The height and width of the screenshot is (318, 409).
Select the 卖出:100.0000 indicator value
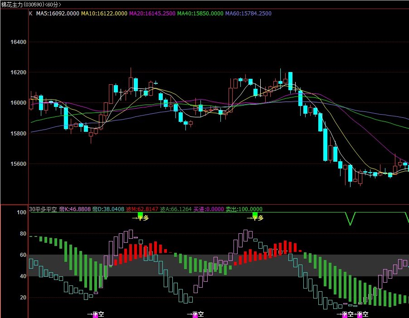(x=244, y=209)
